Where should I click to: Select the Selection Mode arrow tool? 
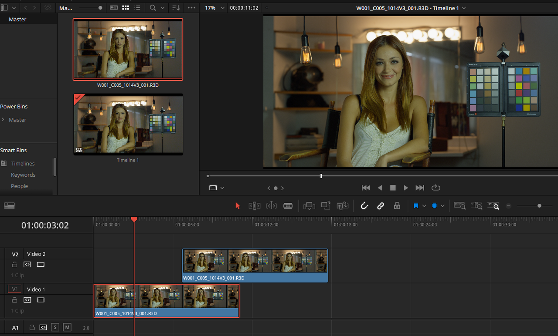tap(238, 206)
